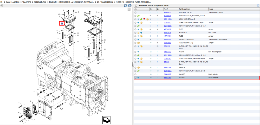260x125 pixels.
Task: Click the add circle on the LOCK WASHER row
Action: tap(135, 19)
